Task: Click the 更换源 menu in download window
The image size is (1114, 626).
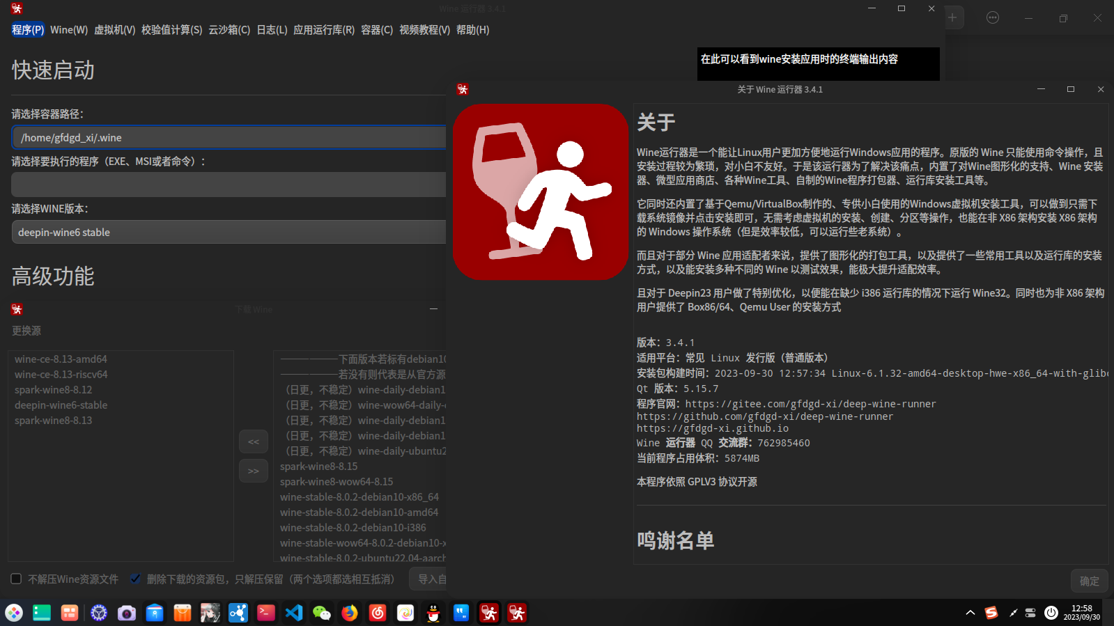Action: [26, 331]
